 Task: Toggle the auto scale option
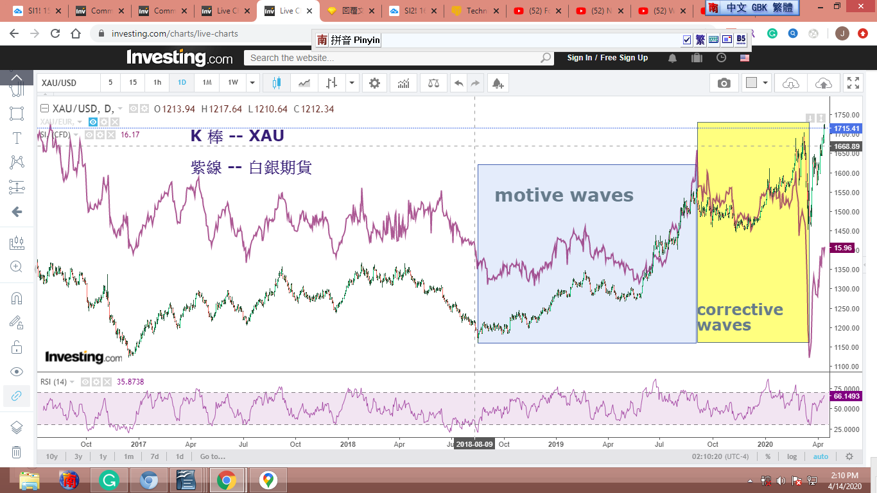click(x=821, y=456)
